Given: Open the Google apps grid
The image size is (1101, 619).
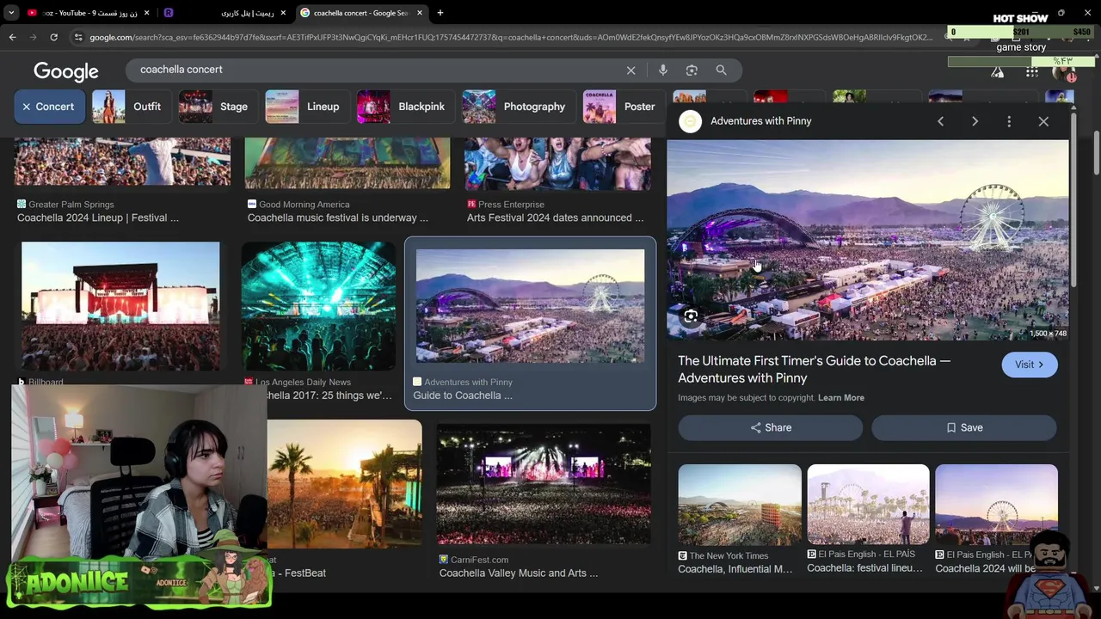Looking at the screenshot, I should pyautogui.click(x=1031, y=72).
